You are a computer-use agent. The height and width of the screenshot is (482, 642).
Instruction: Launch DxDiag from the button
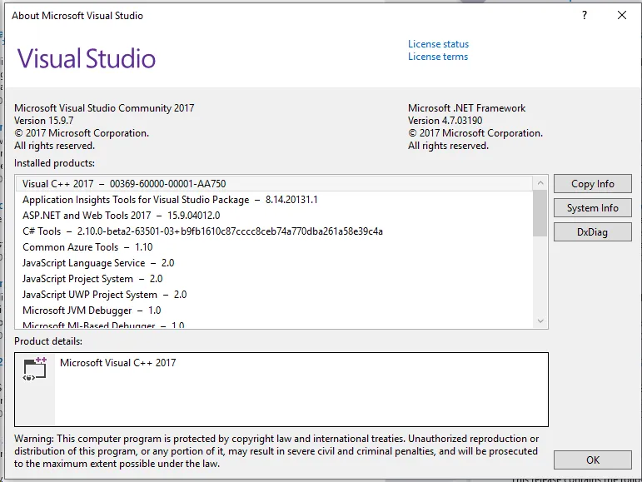pyautogui.click(x=593, y=232)
